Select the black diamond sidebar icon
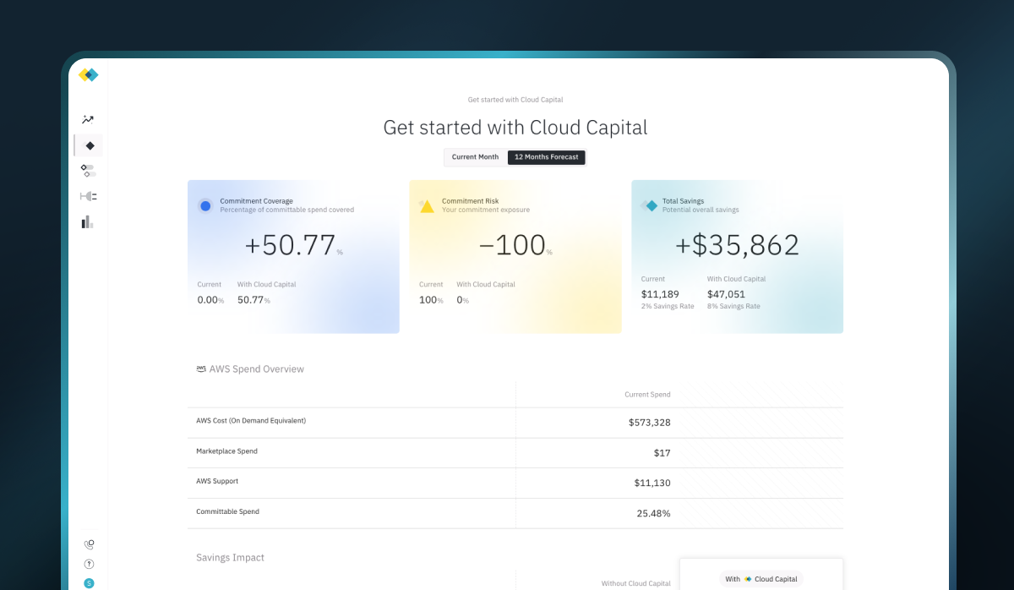Image resolution: width=1014 pixels, height=590 pixels. tap(90, 145)
